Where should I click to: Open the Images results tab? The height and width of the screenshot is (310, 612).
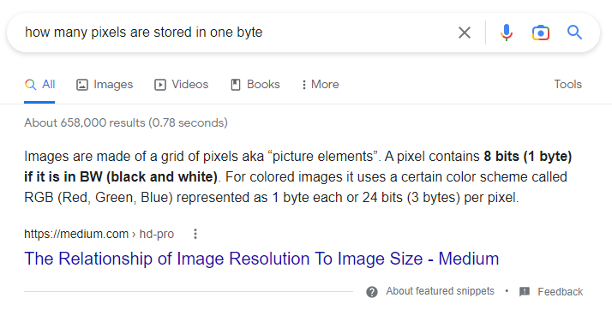tap(105, 85)
